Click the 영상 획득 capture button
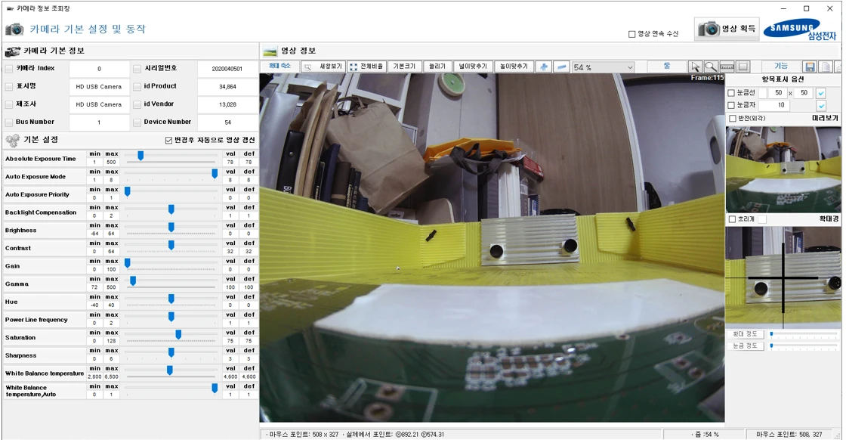Screen dimensions: 846x440 pos(727,29)
